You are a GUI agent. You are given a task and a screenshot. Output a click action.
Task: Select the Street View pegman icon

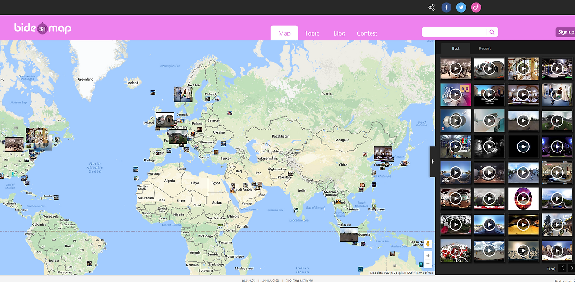(x=428, y=244)
